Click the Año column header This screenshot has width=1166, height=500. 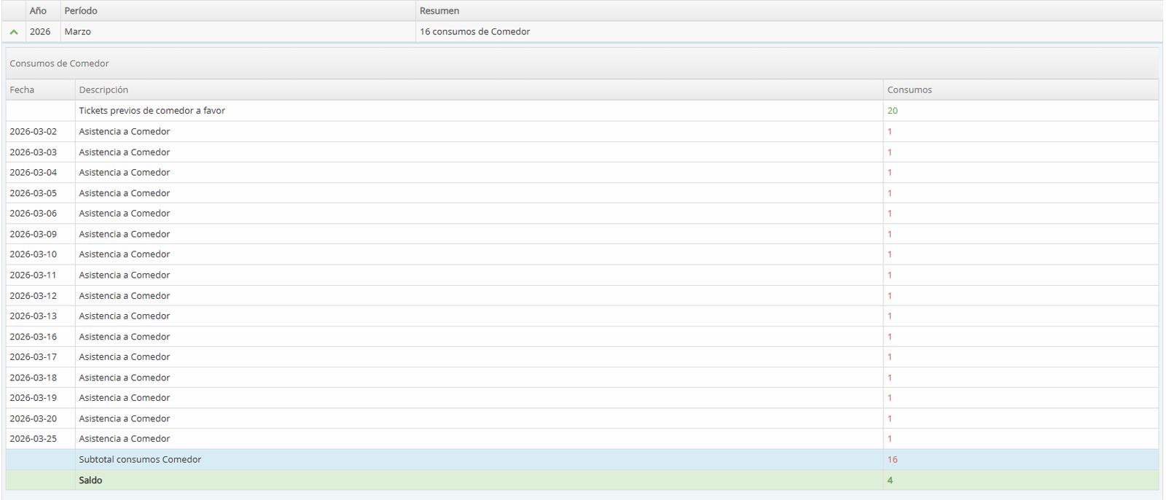(x=38, y=11)
